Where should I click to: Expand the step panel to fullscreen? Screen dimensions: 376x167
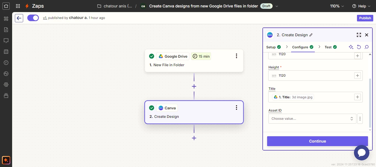click(x=359, y=35)
